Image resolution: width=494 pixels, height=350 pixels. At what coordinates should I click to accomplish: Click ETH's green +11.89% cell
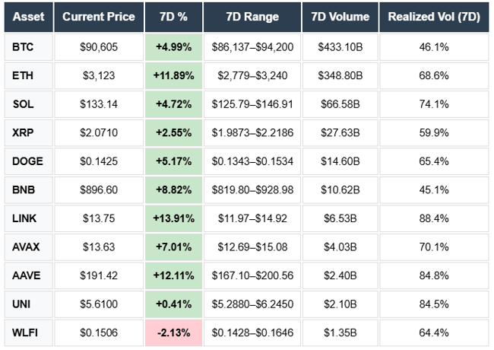point(174,75)
